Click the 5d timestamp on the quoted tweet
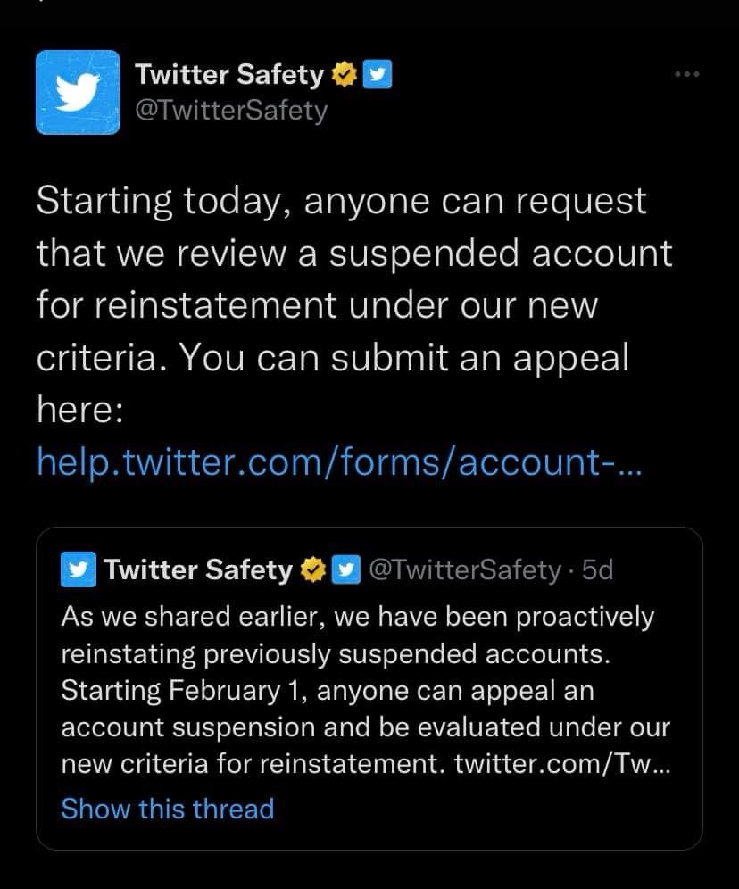 (x=597, y=570)
